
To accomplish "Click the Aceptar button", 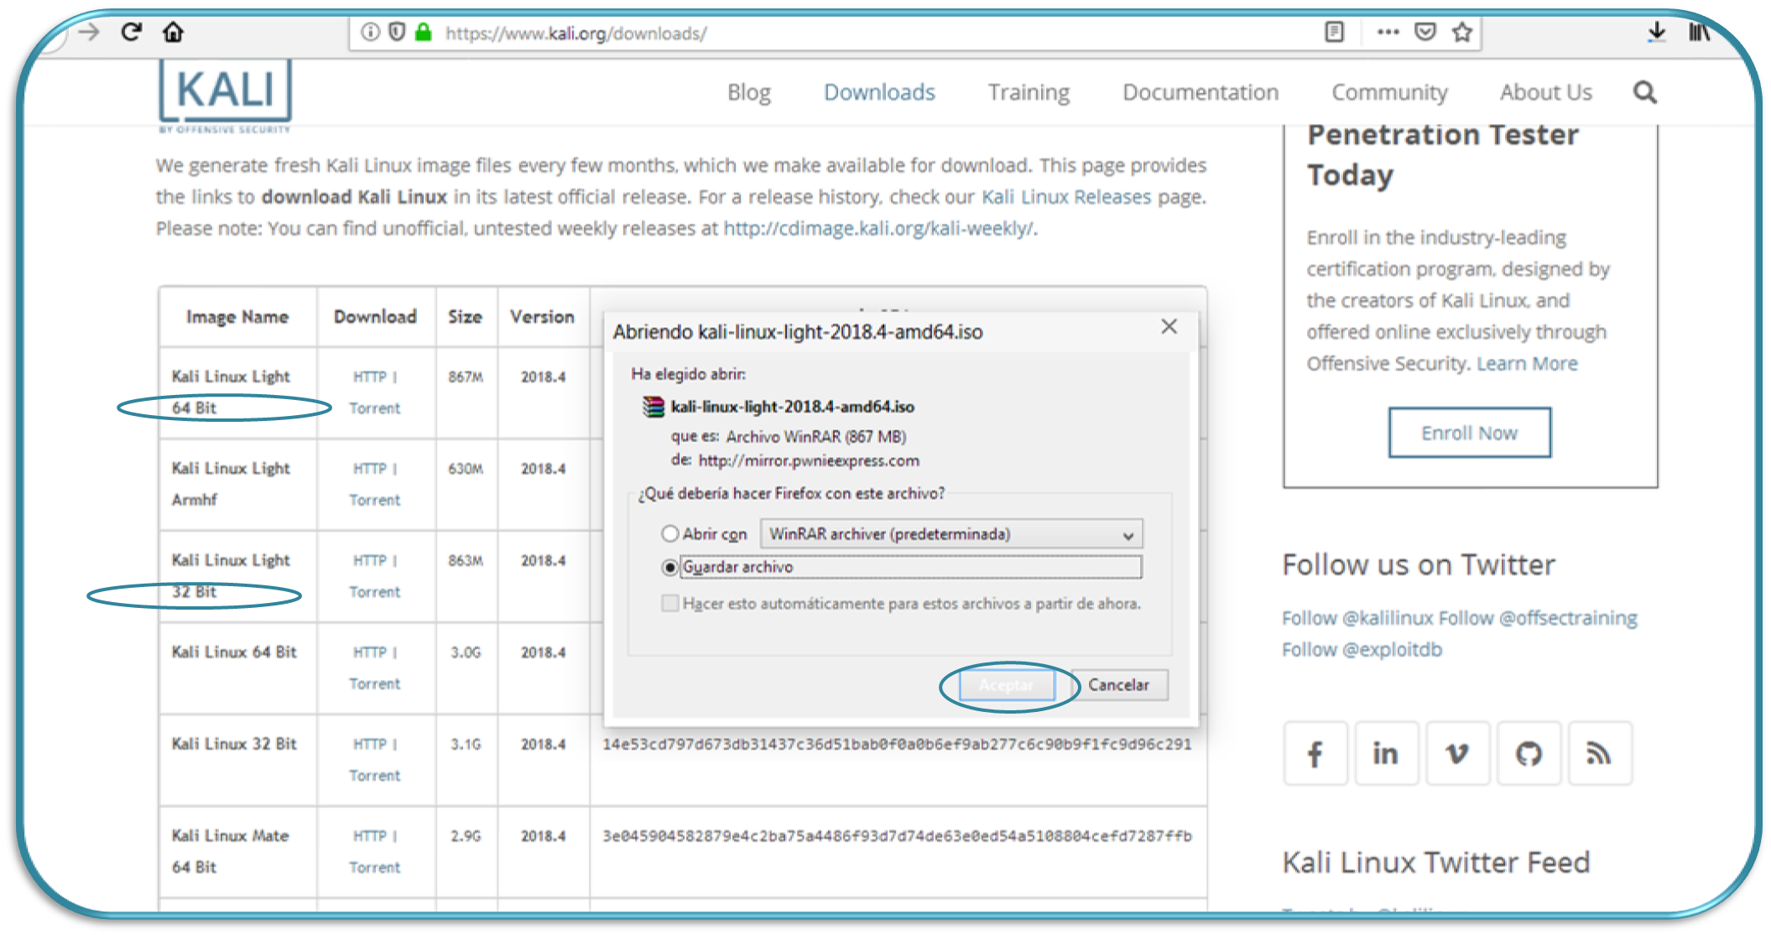I will [1007, 685].
